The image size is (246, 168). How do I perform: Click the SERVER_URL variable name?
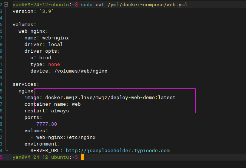click(x=45, y=151)
